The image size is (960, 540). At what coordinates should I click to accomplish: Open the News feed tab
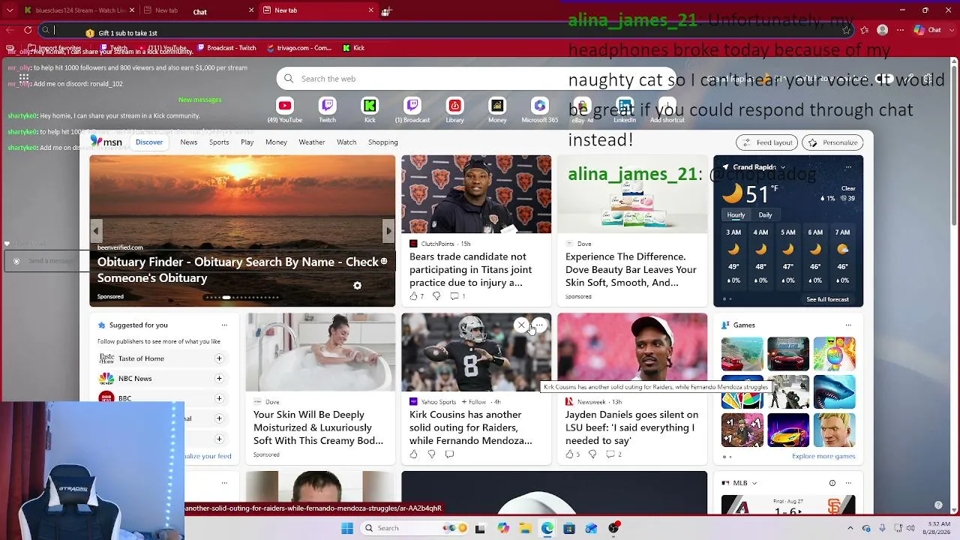click(x=189, y=142)
